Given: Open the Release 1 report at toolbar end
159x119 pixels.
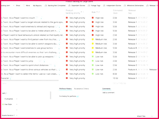Looking at the screenshot, I should (x=152, y=6).
